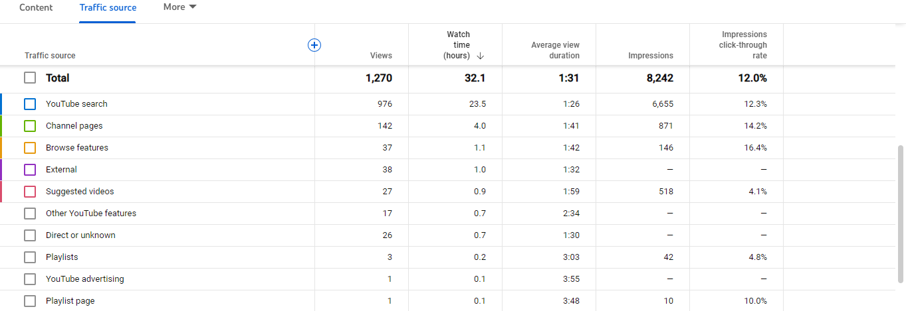
Task: Open the YouTube advertising traffic source
Action: (84, 279)
